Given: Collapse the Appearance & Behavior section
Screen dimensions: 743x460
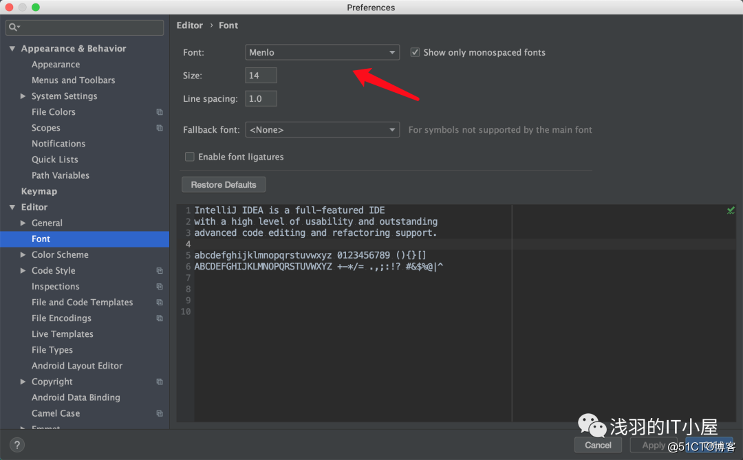Looking at the screenshot, I should pos(12,48).
